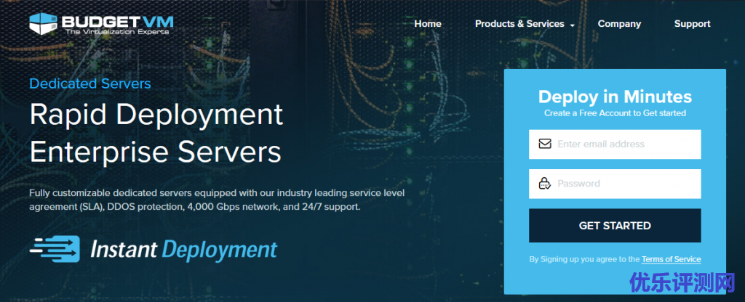The width and height of the screenshot is (745, 302).
Task: Click the Instant Deployment speed icon
Action: point(55,249)
